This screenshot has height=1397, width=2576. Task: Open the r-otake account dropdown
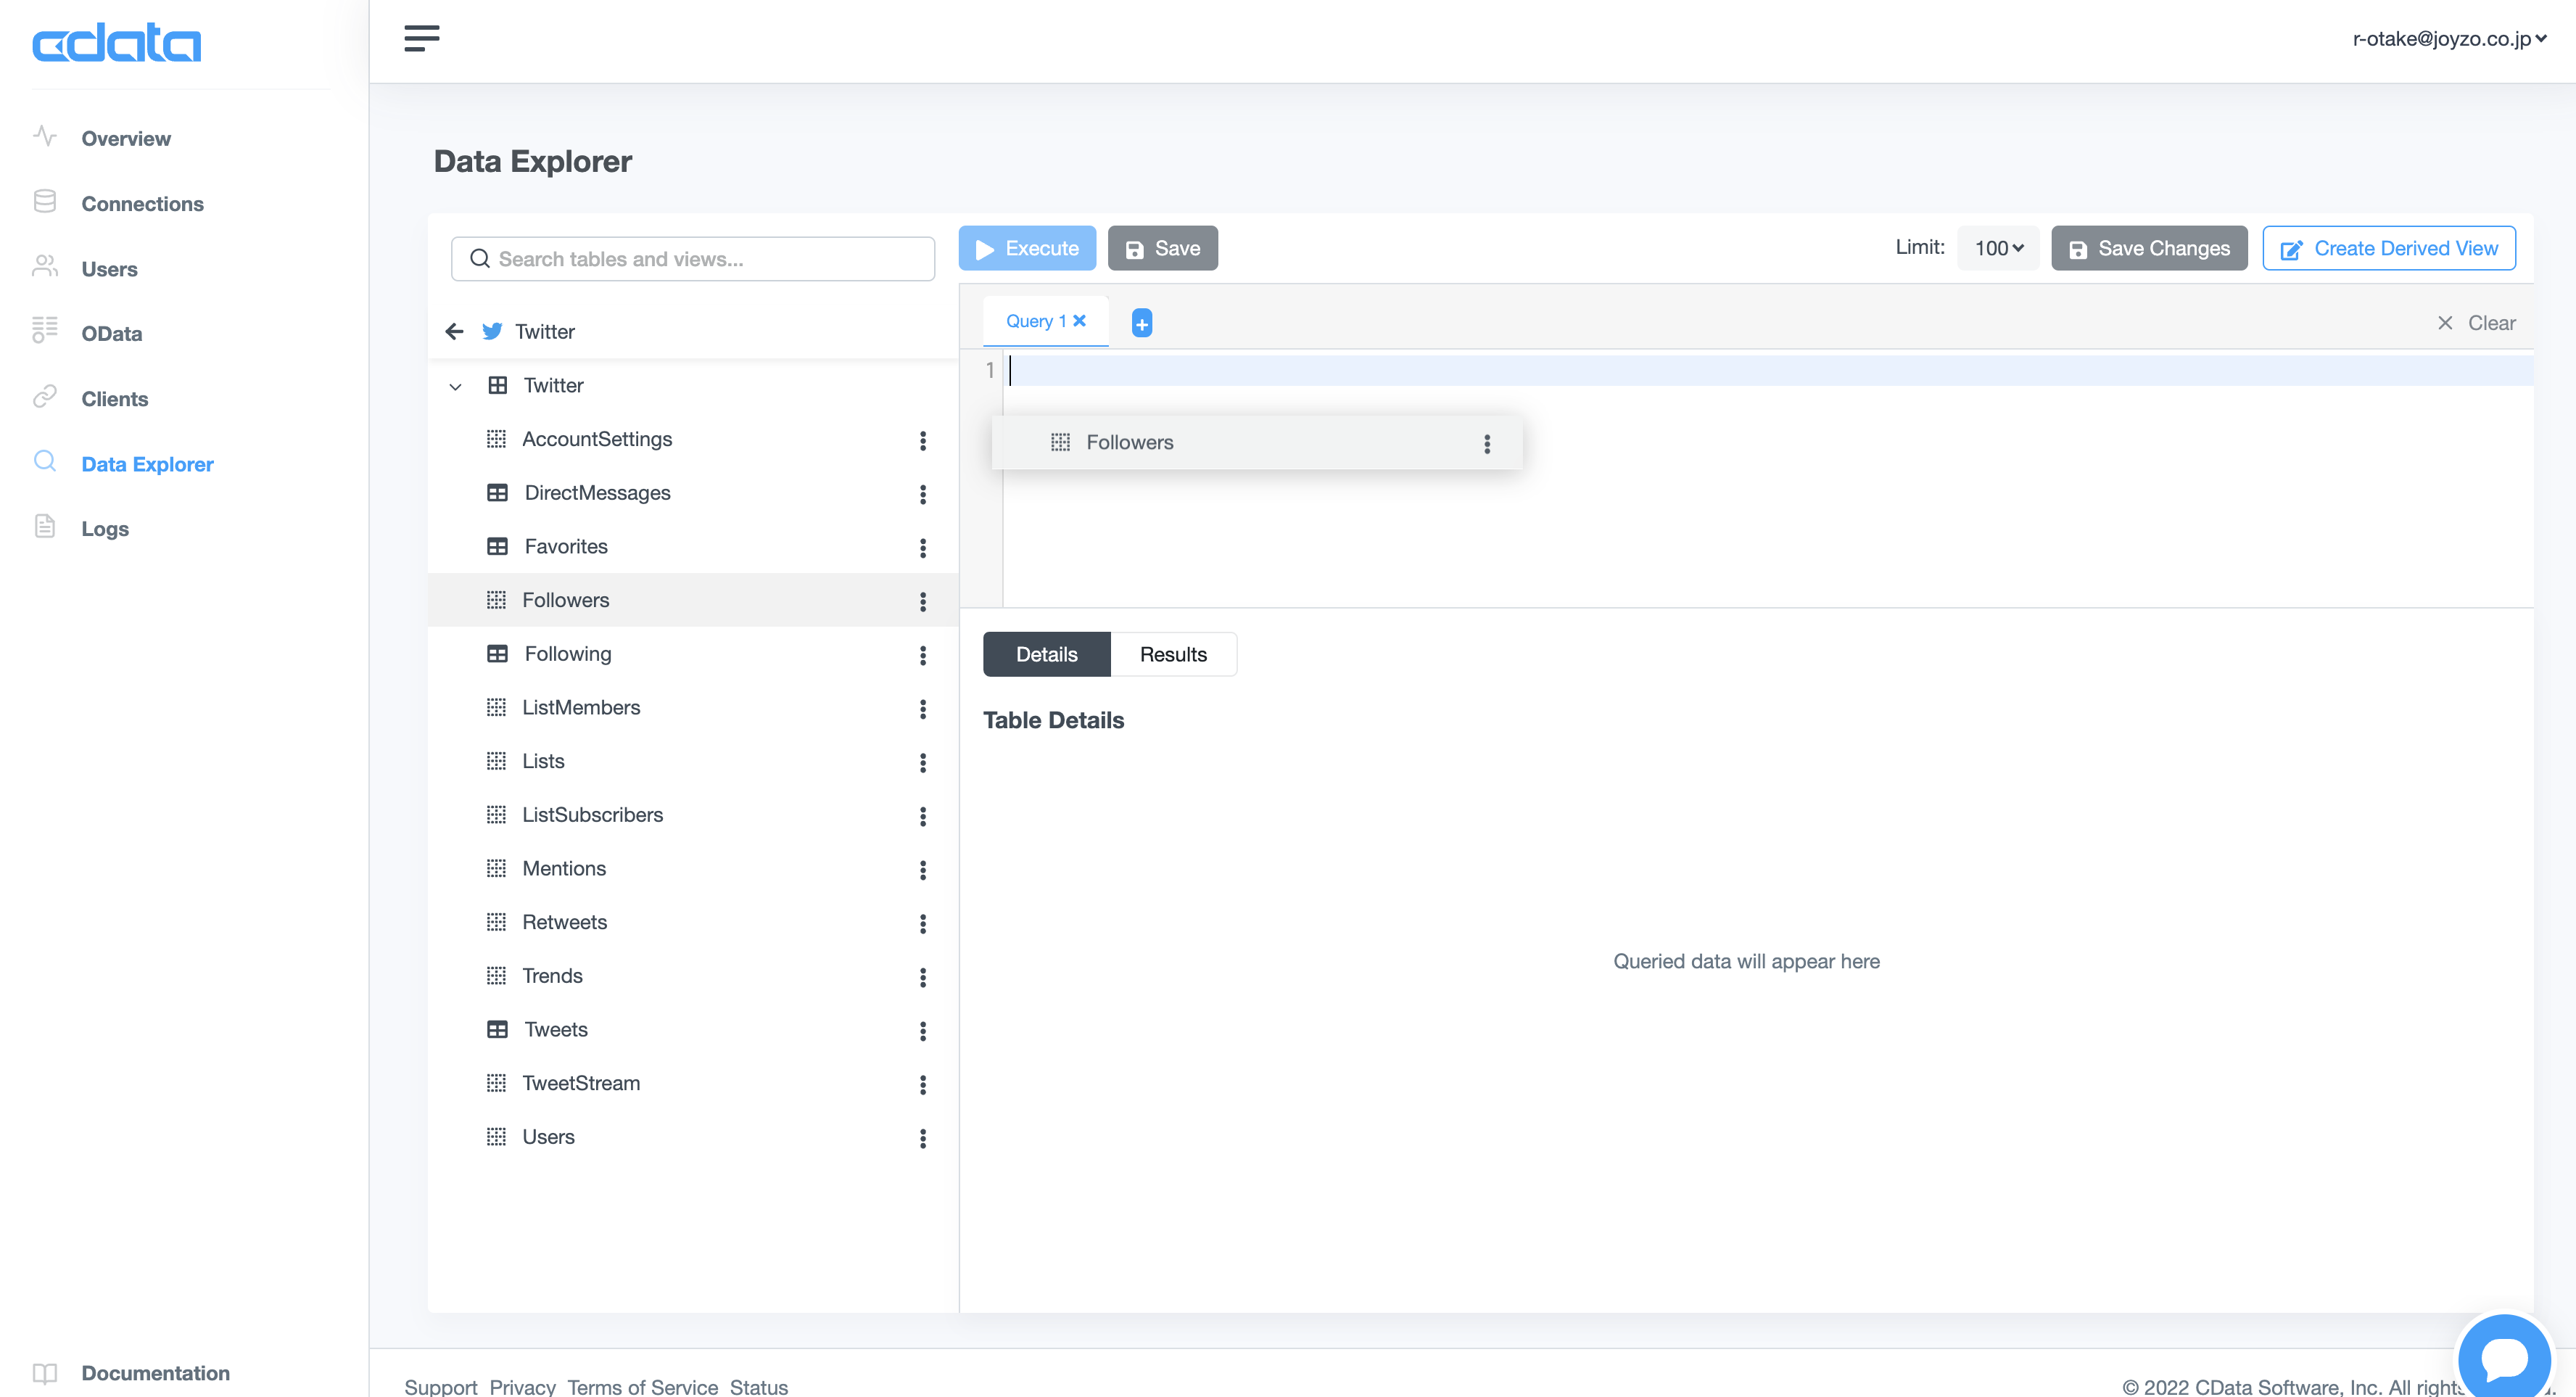point(2448,39)
